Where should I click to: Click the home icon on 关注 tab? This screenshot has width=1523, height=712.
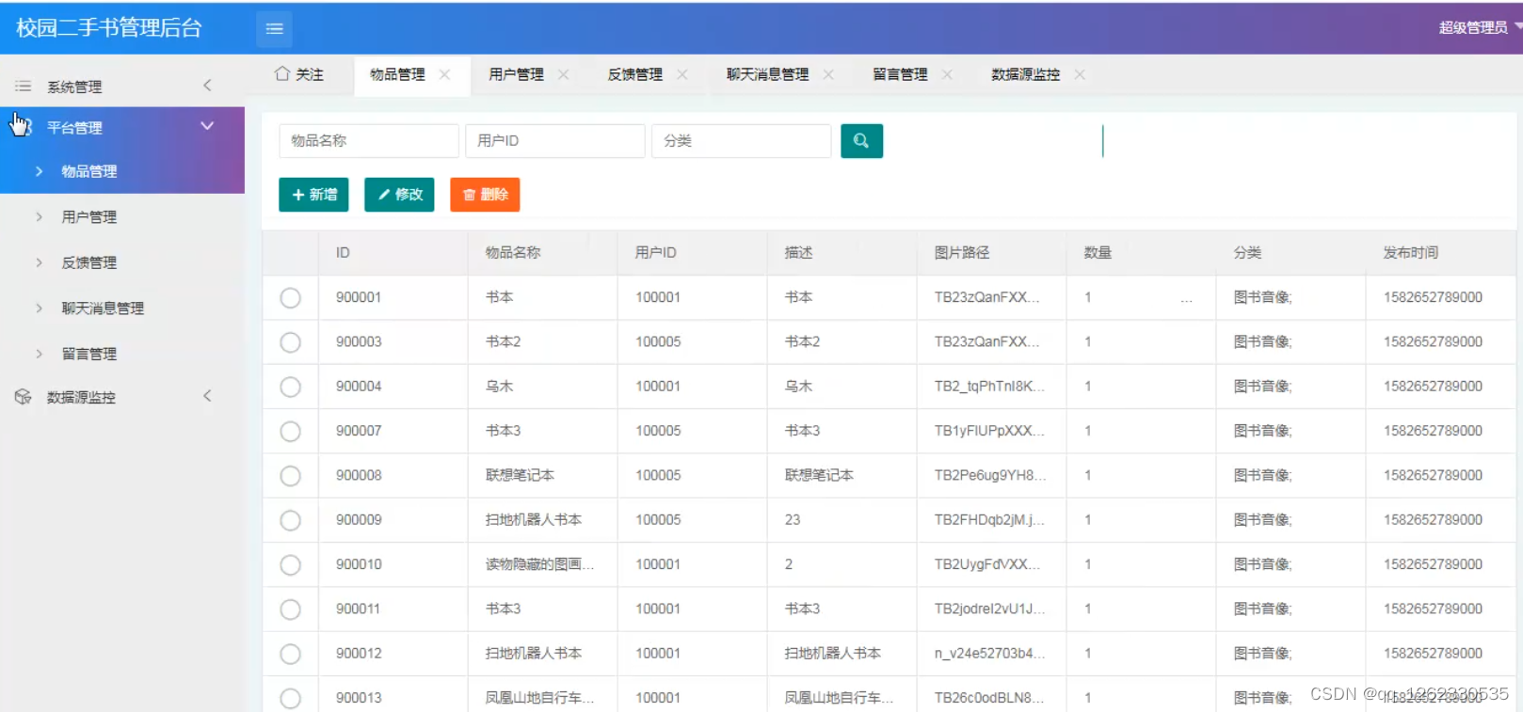[282, 73]
